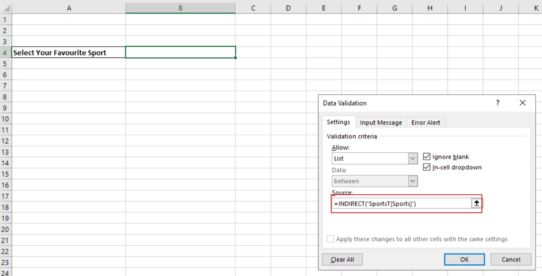The width and height of the screenshot is (542, 276).
Task: Click the collapse dialog arrow beside Source field
Action: tap(477, 203)
